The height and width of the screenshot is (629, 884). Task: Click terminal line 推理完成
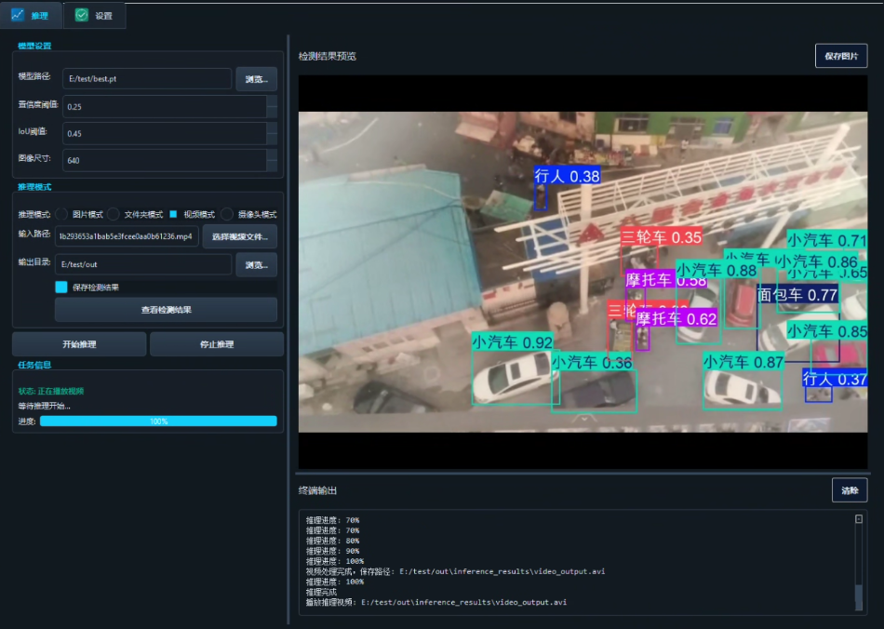(x=321, y=592)
